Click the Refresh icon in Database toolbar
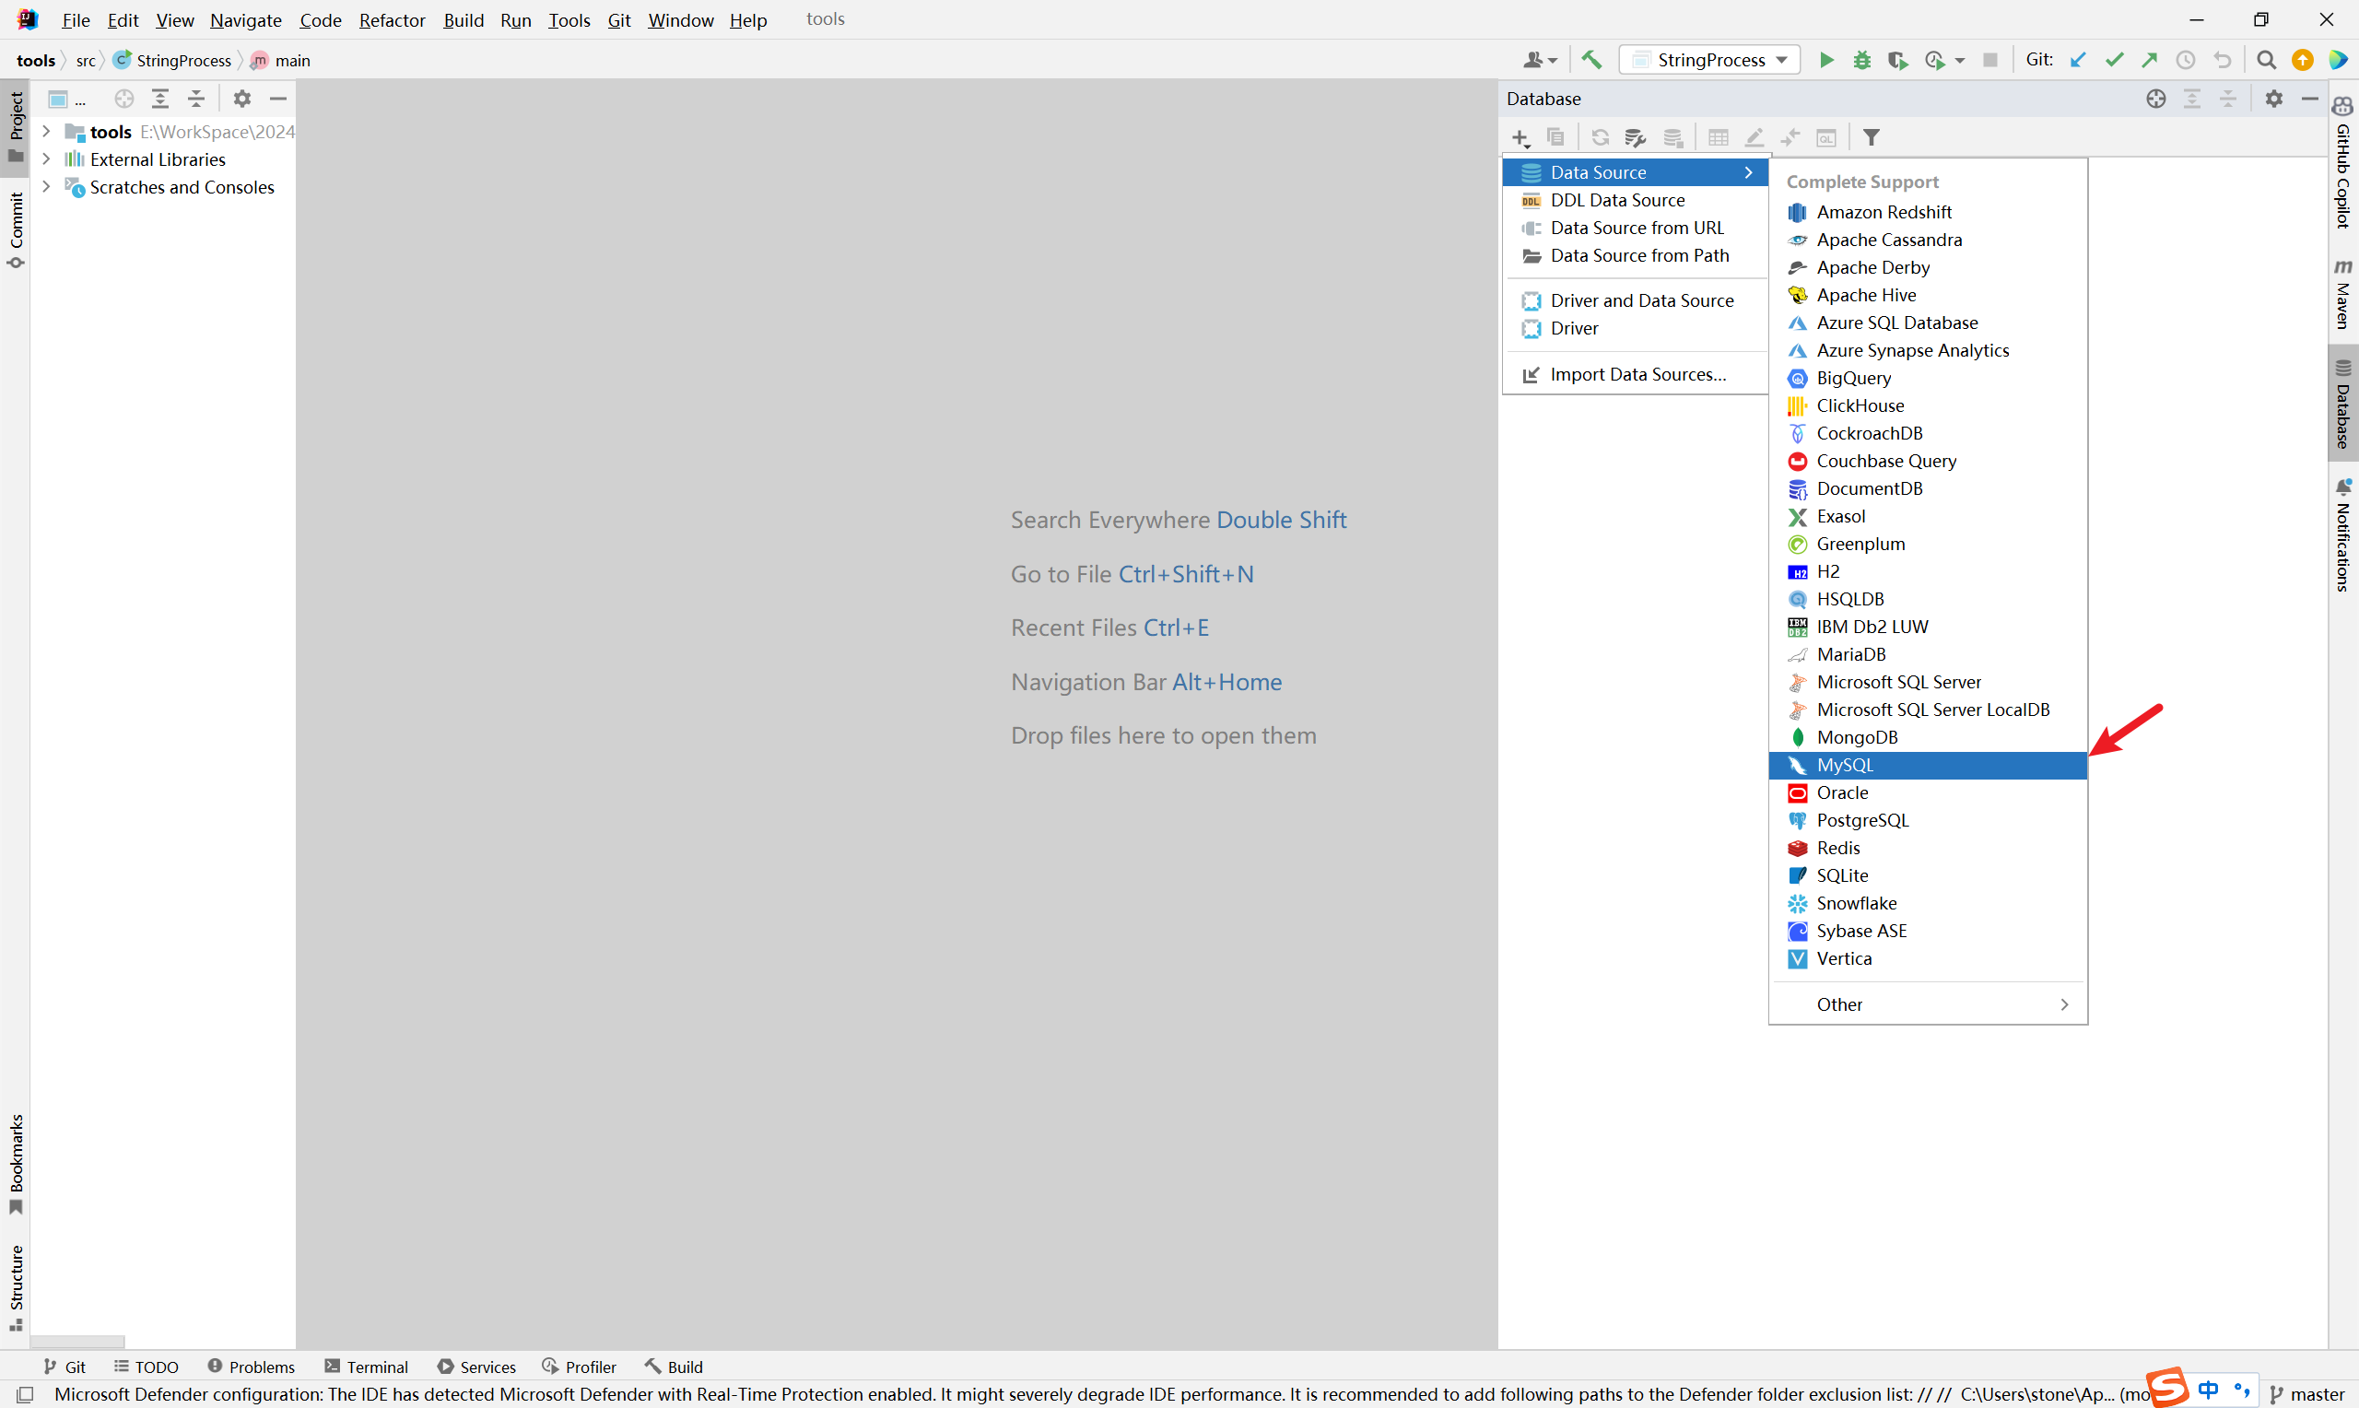The image size is (2359, 1408). pos(1601,137)
